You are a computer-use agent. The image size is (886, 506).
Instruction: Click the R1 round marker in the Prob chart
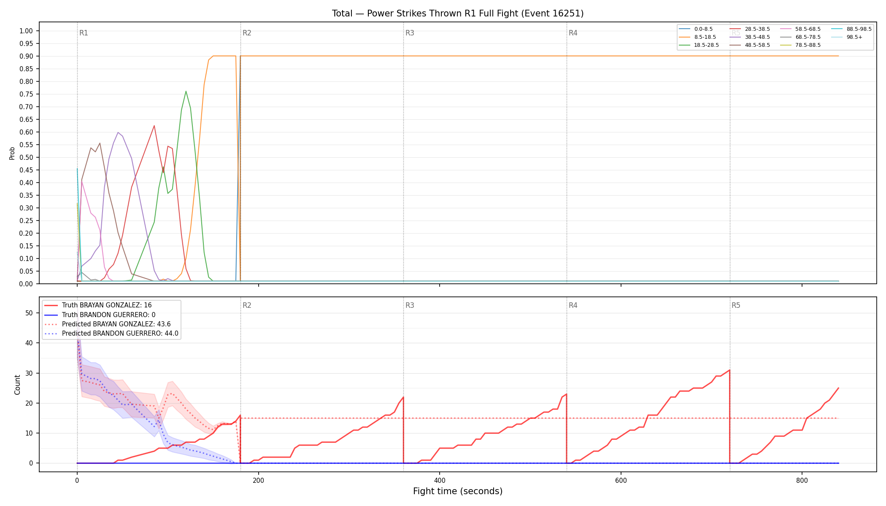point(84,33)
